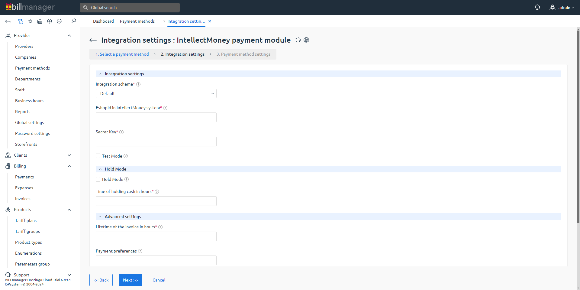Open the admin user menu
The image size is (580, 290).
coord(562,8)
